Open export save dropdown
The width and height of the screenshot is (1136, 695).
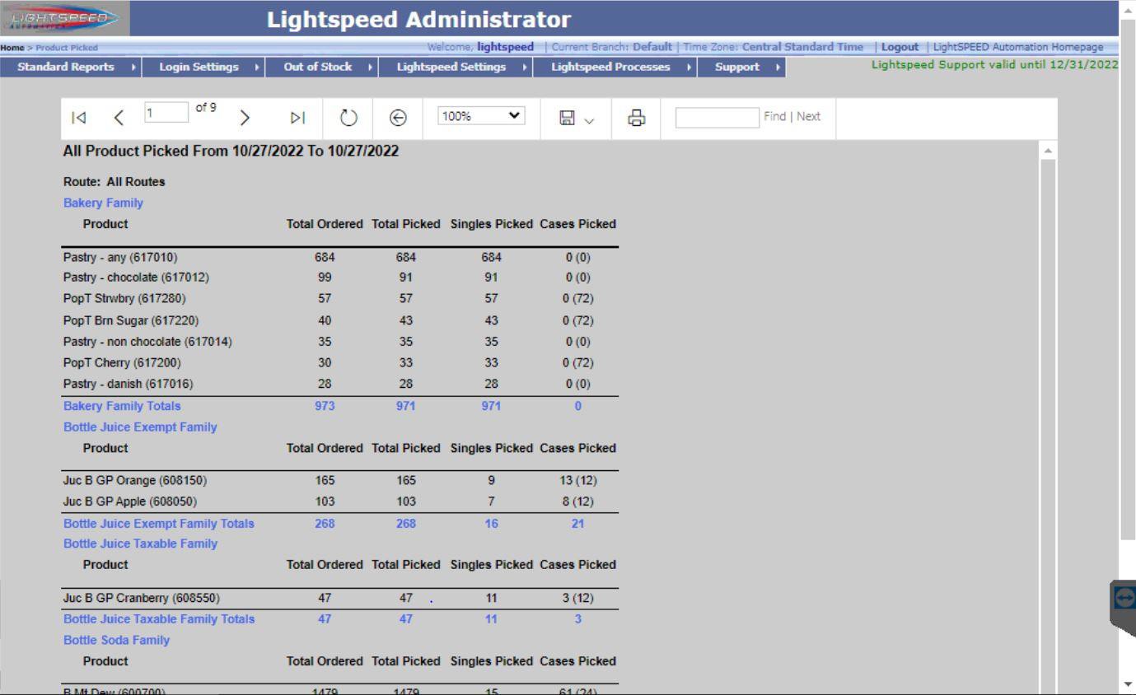click(x=576, y=118)
